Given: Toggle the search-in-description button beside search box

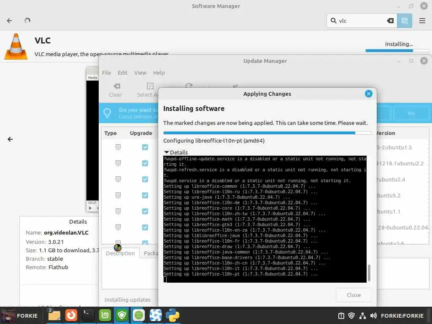Looking at the screenshot, I should pyautogui.click(x=405, y=21).
